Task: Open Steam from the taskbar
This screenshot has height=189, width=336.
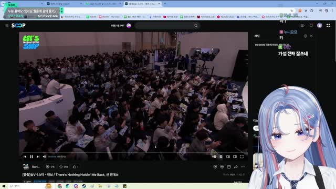Action: pos(84,186)
